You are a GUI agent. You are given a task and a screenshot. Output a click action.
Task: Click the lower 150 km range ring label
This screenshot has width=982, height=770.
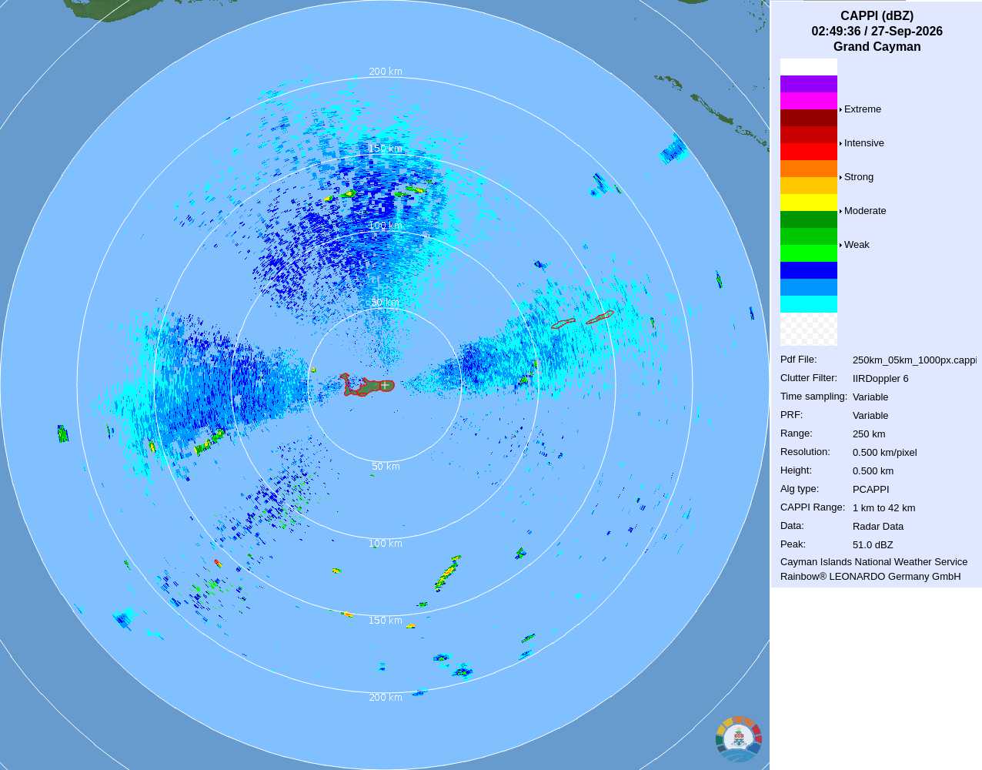click(x=386, y=621)
